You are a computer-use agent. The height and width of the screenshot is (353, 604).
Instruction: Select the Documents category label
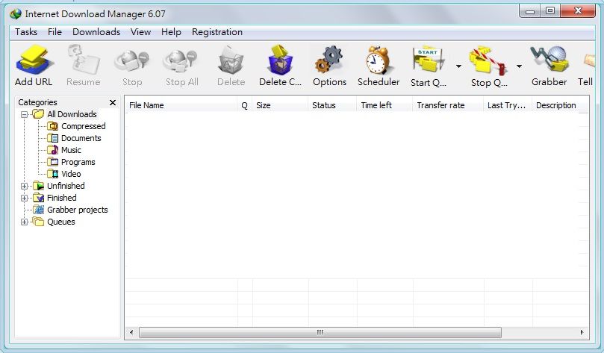81,138
